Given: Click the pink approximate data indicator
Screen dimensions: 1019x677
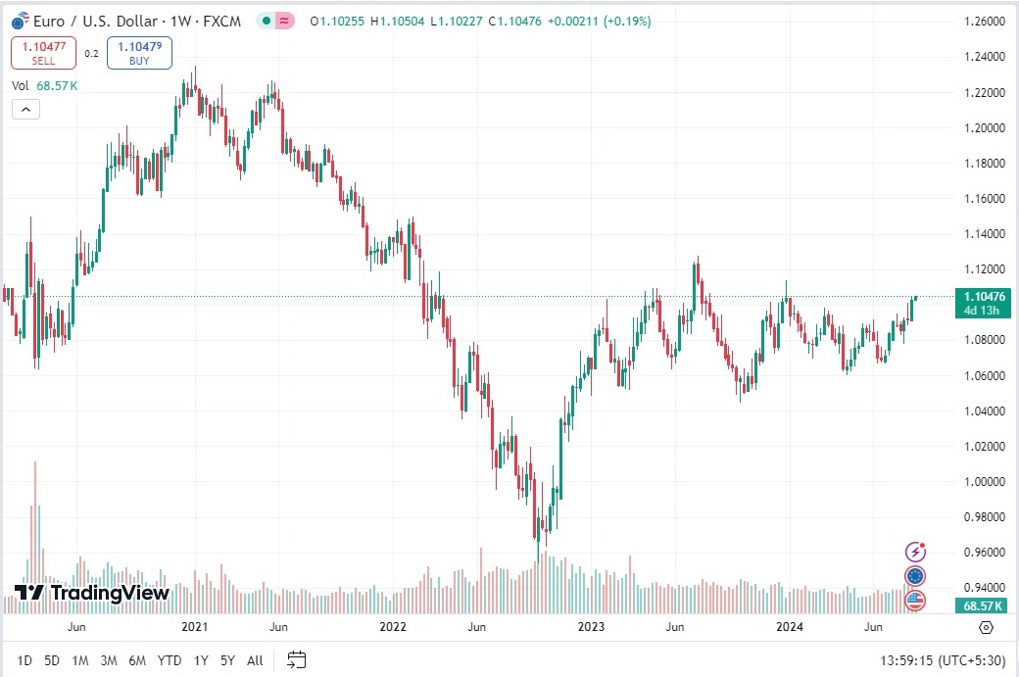Looking at the screenshot, I should 285,21.
